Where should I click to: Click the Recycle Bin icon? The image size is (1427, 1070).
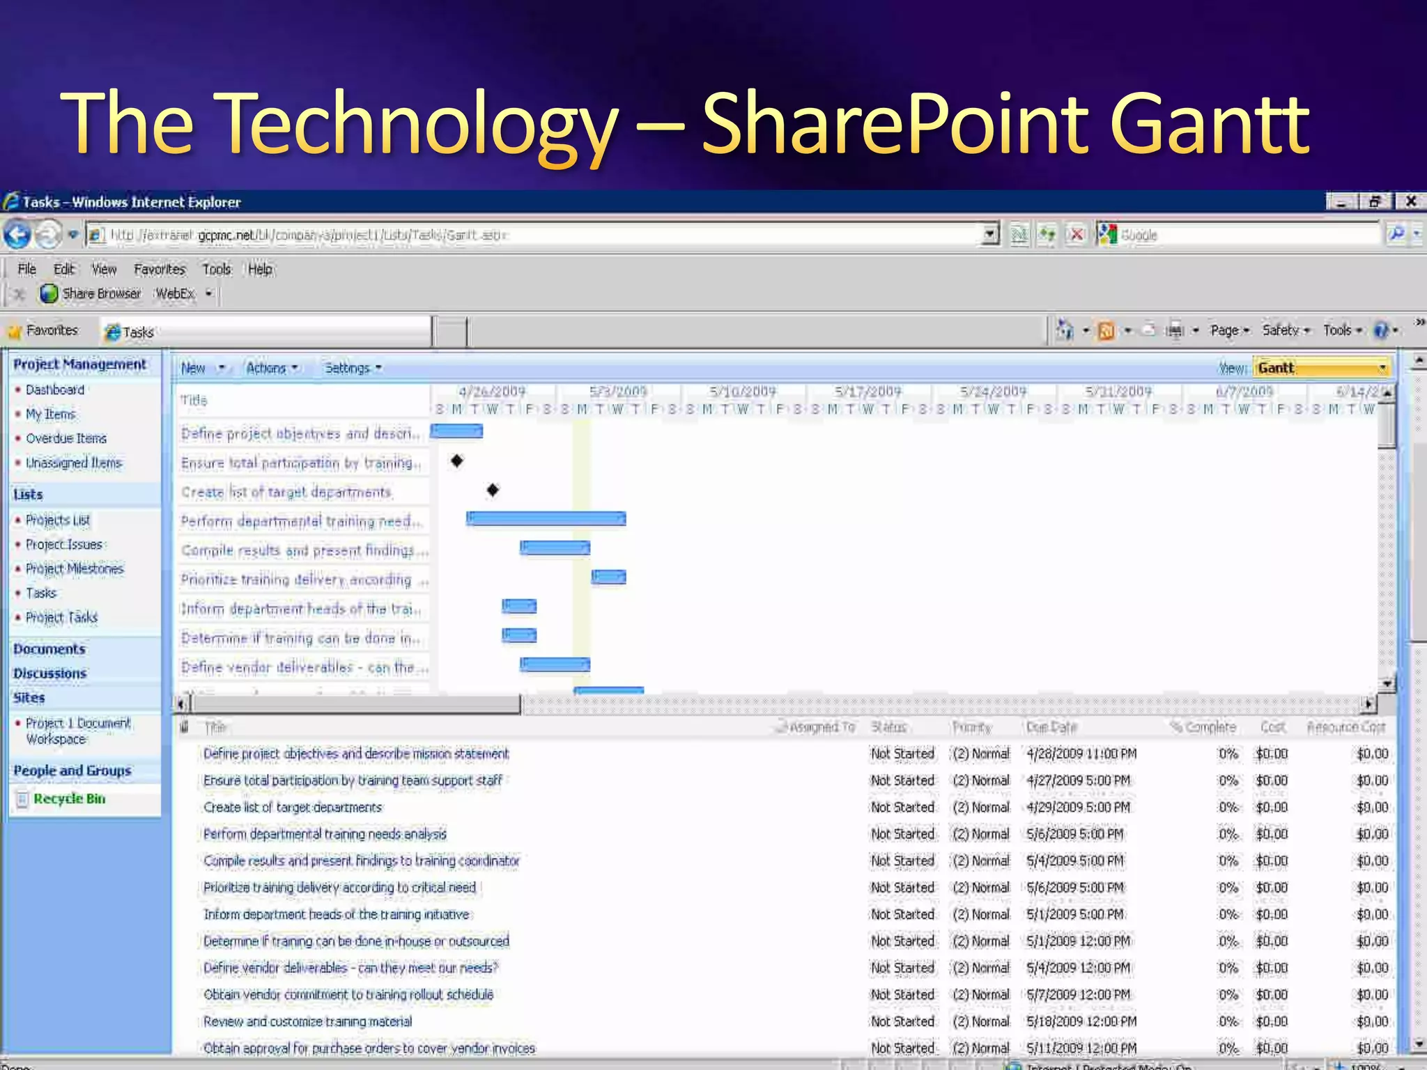22,800
